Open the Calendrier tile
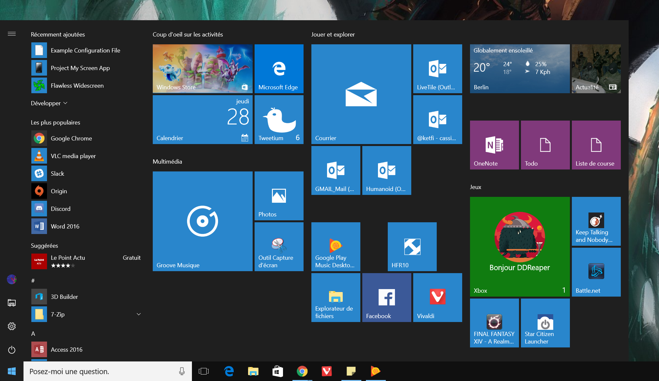Viewport: 659px width, 381px height. point(203,120)
